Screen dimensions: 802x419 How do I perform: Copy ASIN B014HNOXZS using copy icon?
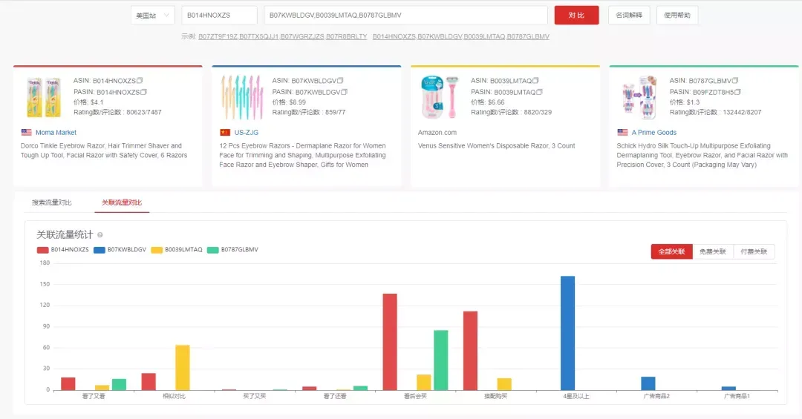pyautogui.click(x=140, y=81)
